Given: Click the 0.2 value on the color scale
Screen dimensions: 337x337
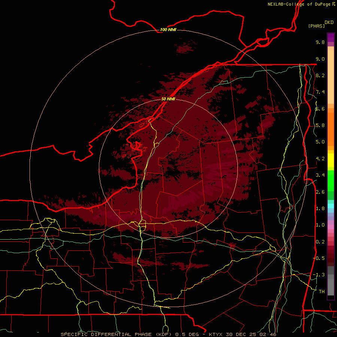Looking at the screenshot, I should 320,242.
